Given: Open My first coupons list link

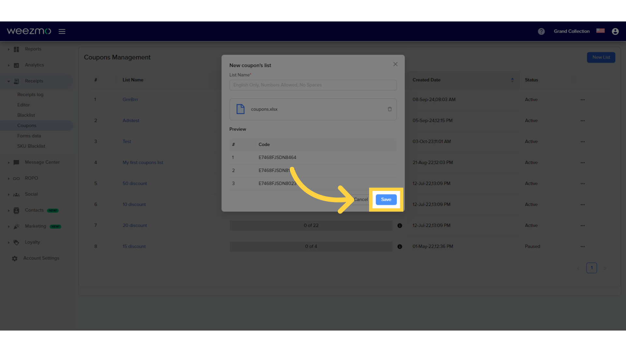Looking at the screenshot, I should [143, 162].
